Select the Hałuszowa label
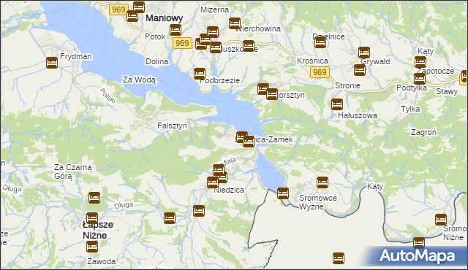Image resolution: width=468 pixels, height=270 pixels. tap(358, 115)
